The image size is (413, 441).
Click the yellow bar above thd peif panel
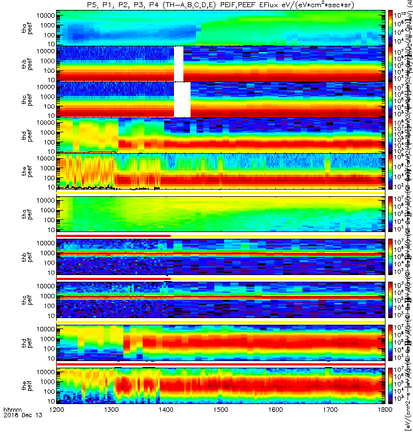coord(221,321)
